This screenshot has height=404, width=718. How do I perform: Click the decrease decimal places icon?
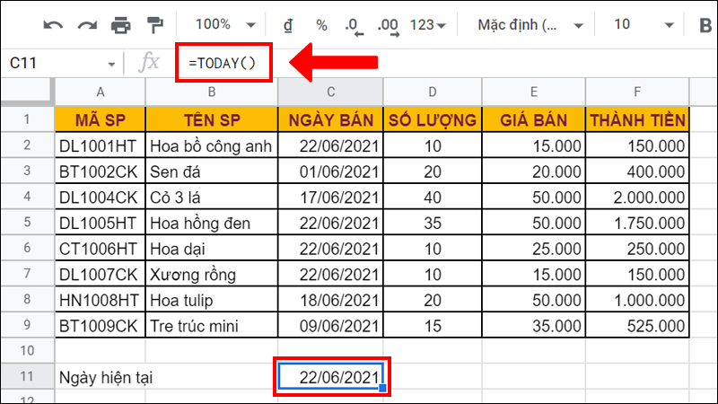353,24
